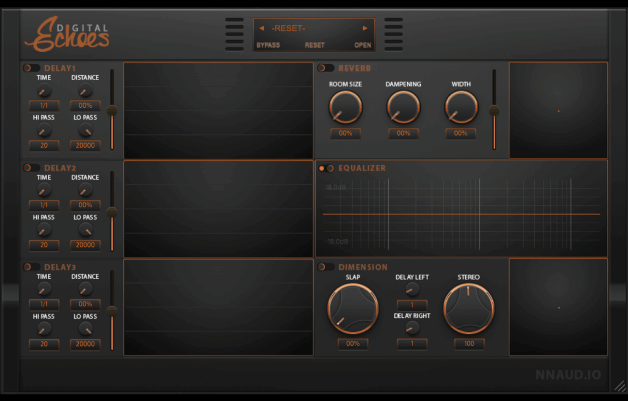This screenshot has width=628, height=401.
Task: Click the RESET button under preset name
Action: pyautogui.click(x=314, y=45)
